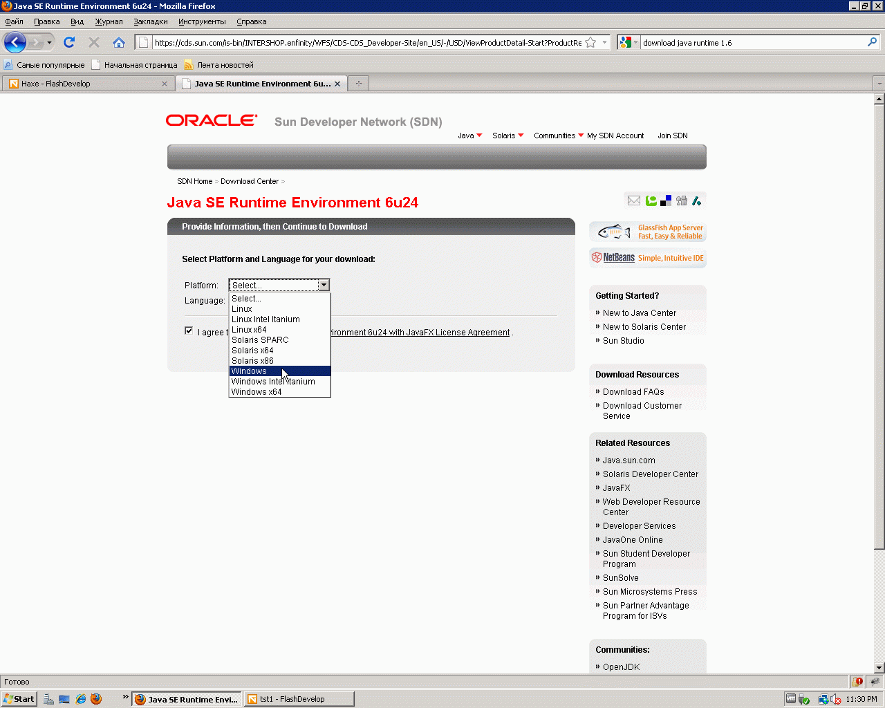The image size is (885, 708).
Task: Click the network connection tray icon
Action: point(823,699)
